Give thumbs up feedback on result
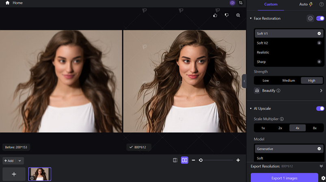 click(x=215, y=15)
